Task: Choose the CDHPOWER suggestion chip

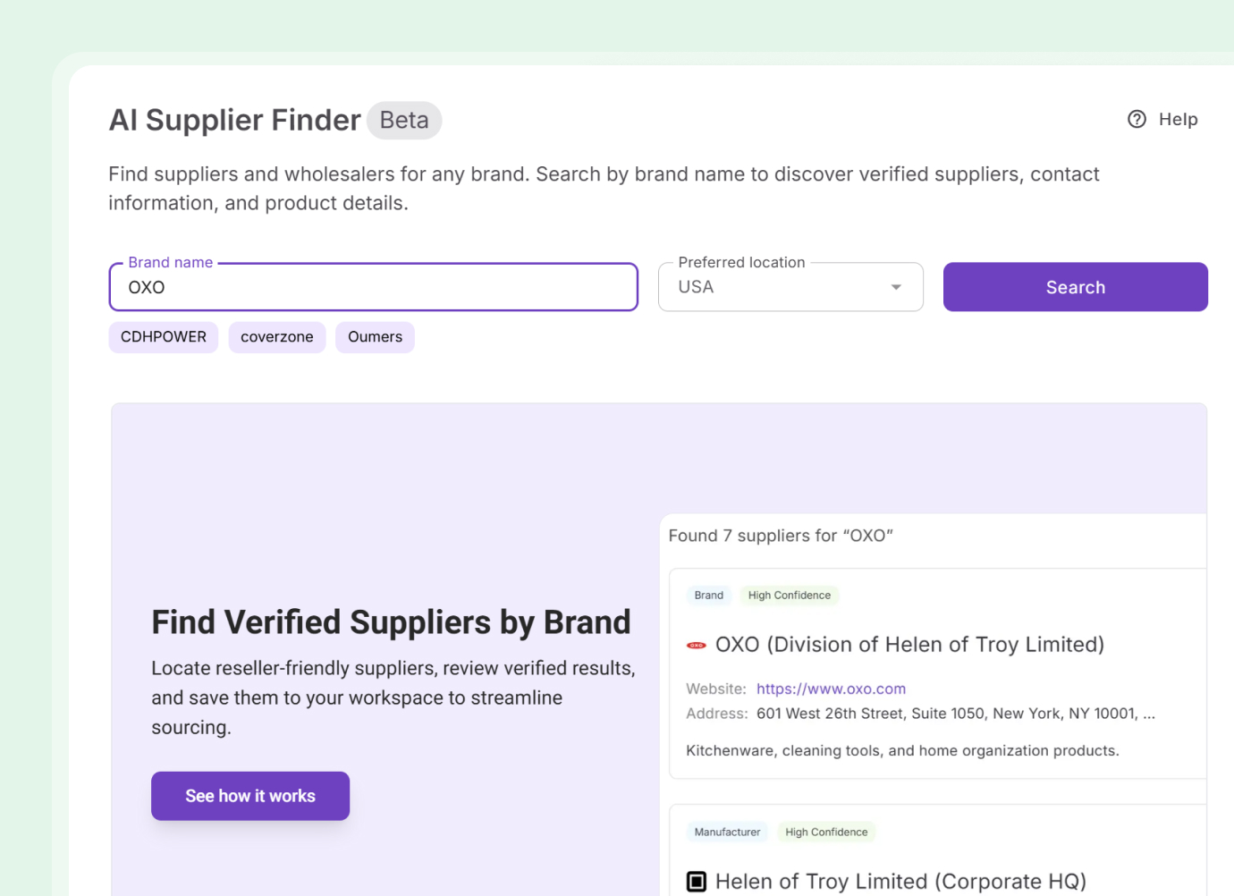Action: coord(164,337)
